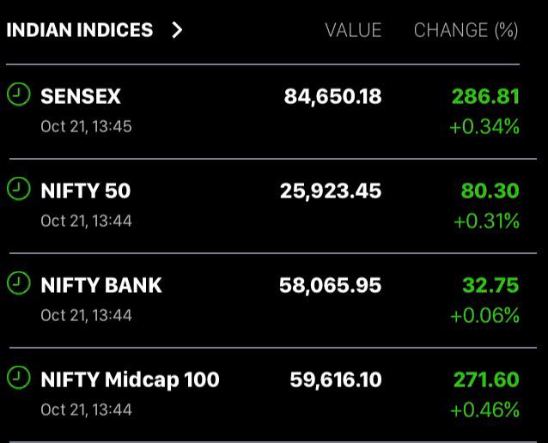The height and width of the screenshot is (443, 548).
Task: Toggle the CHANGE (%) column header
Action: pyautogui.click(x=466, y=30)
